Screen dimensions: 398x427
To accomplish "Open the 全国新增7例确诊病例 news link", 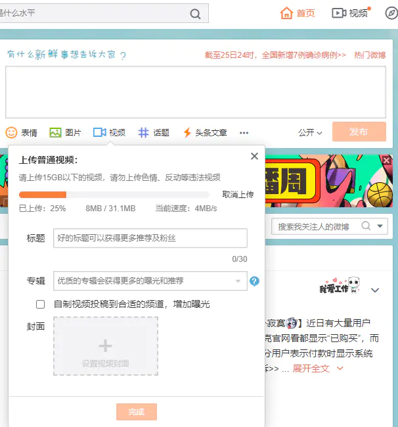I will pyautogui.click(x=275, y=55).
